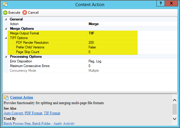Edit the Page Skip Count value
The height and width of the screenshot is (128, 180).
coord(89,52)
